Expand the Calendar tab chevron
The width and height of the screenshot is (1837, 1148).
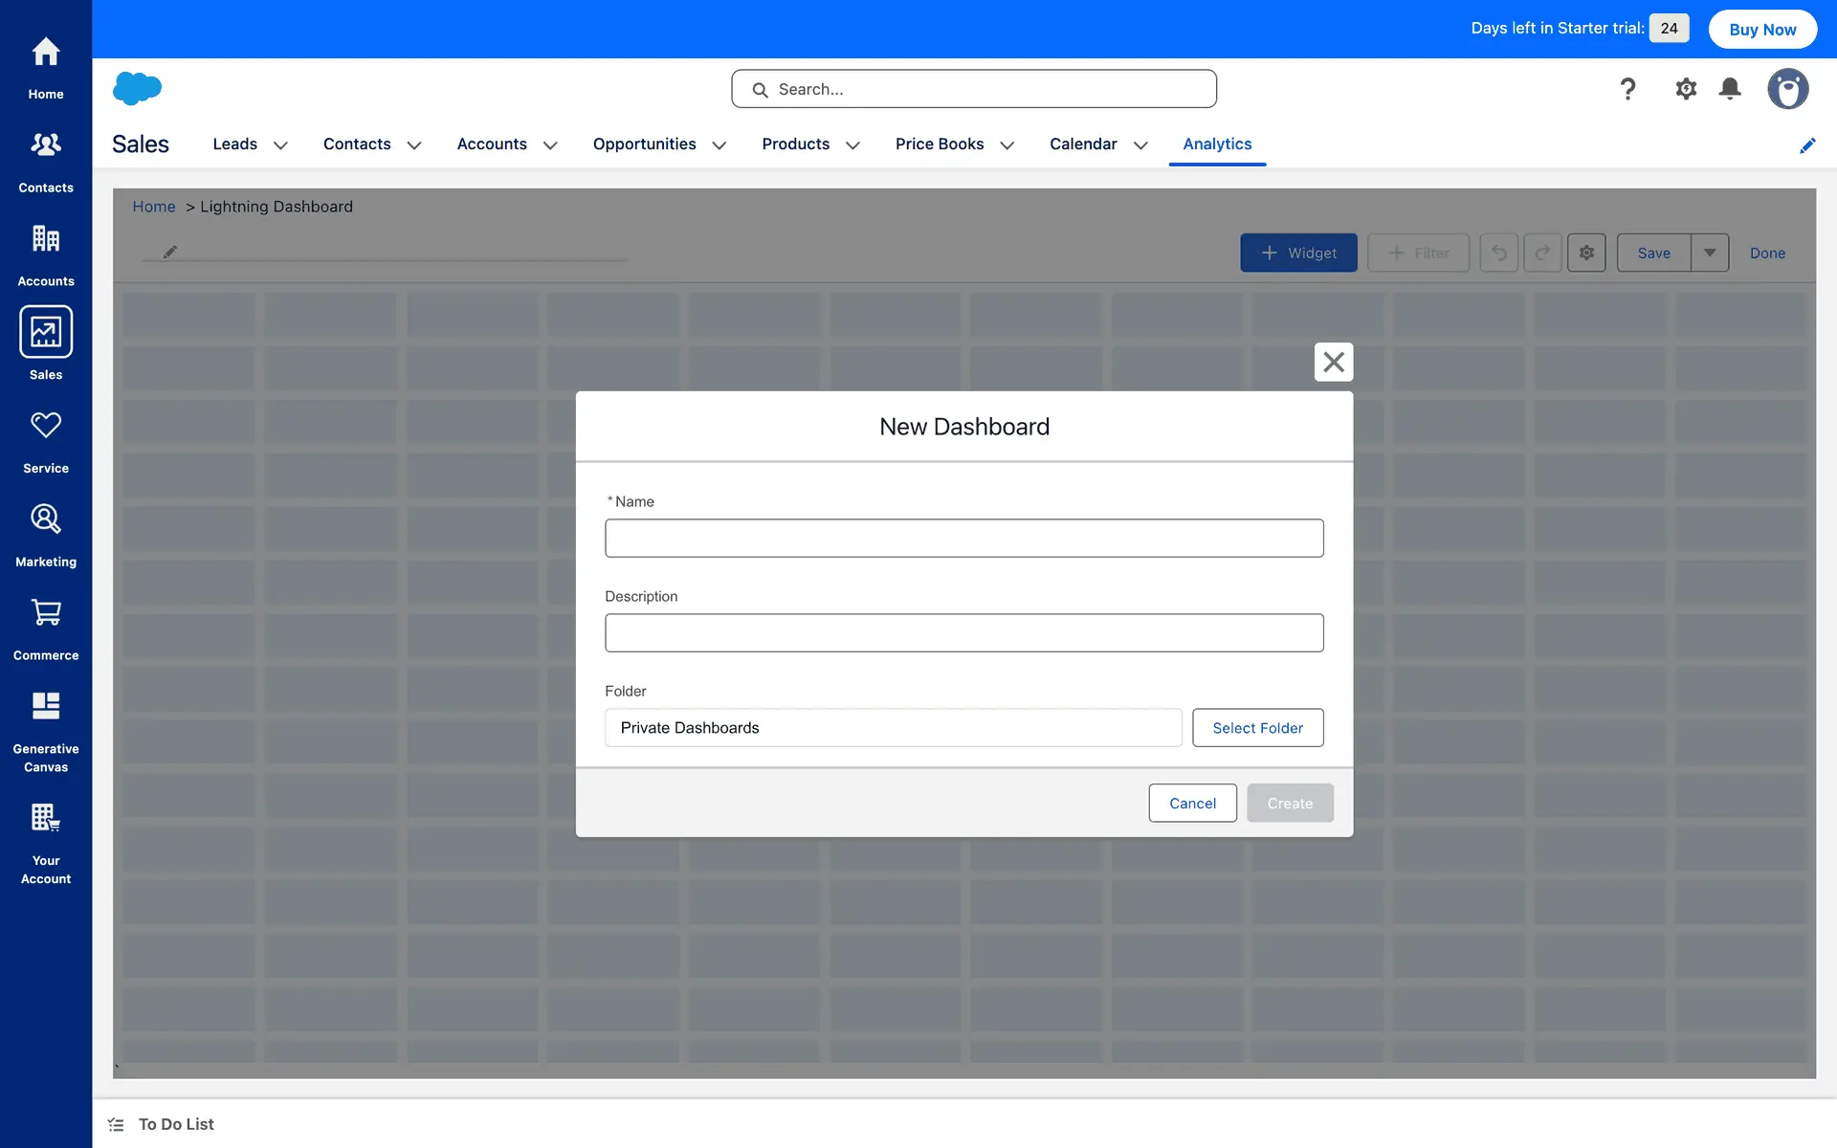tap(1140, 145)
